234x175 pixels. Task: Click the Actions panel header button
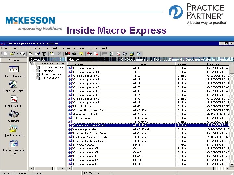[14, 60]
